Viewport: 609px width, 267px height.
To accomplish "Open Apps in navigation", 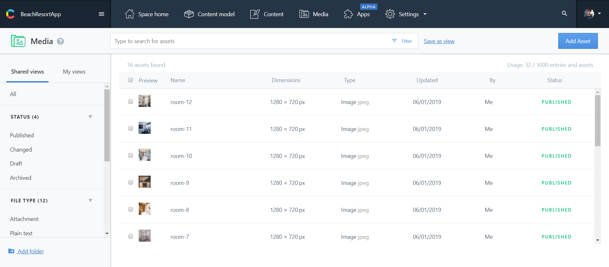I will pyautogui.click(x=357, y=14).
